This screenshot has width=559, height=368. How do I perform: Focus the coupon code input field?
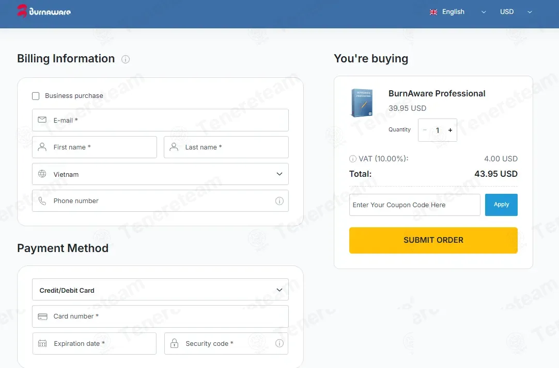point(415,205)
